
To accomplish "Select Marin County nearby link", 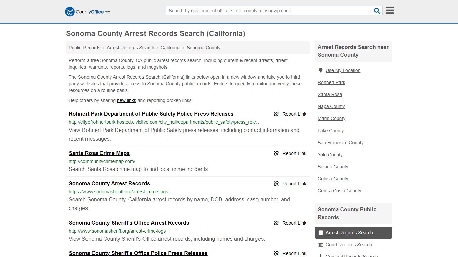I will [x=331, y=118].
